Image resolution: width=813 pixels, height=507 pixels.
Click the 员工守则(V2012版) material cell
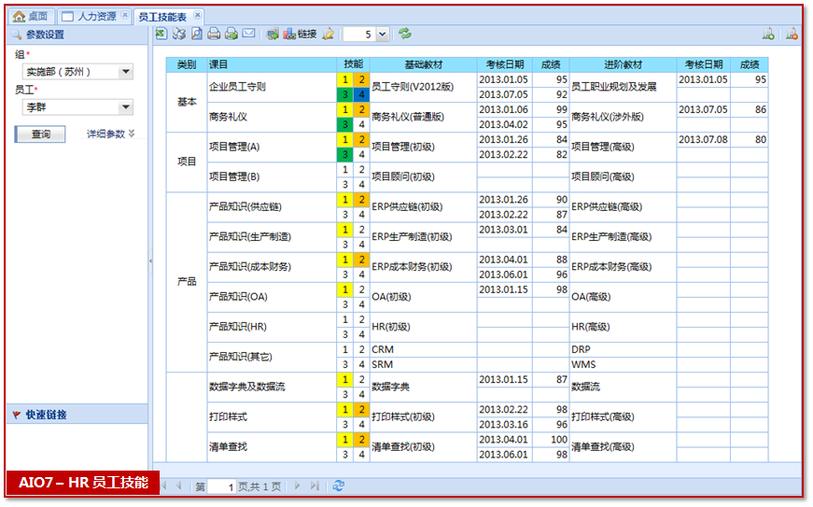pyautogui.click(x=424, y=87)
